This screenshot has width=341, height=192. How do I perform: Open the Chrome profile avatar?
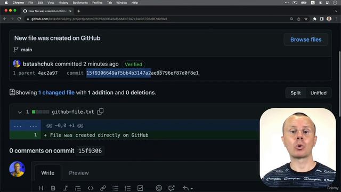pyautogui.click(x=329, y=19)
